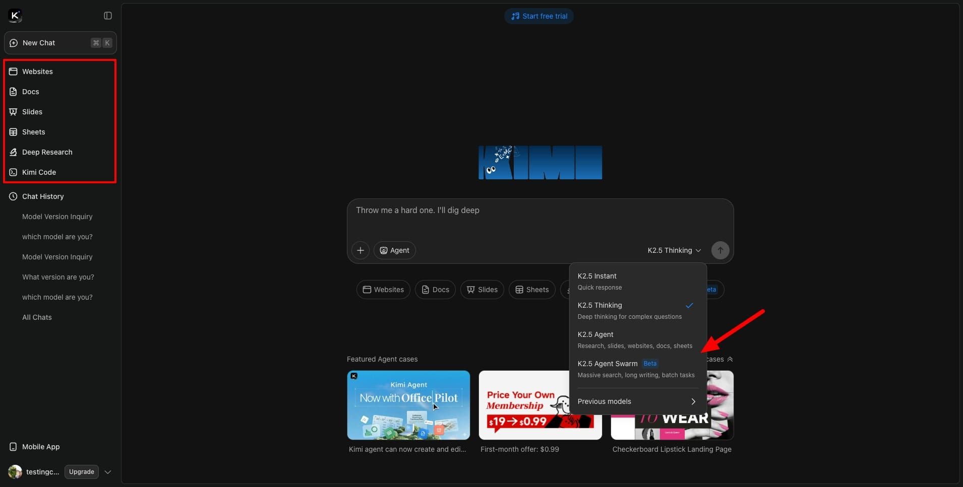Choose K2.5 Agent Swarm Beta model
The height and width of the screenshot is (487, 963).
[x=638, y=369]
